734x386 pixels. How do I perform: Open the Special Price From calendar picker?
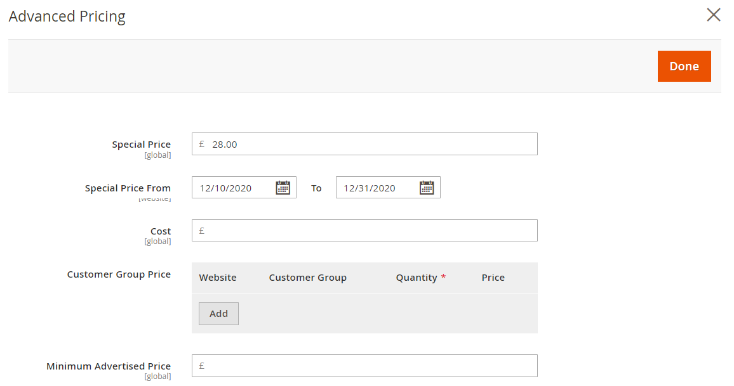[x=283, y=188]
